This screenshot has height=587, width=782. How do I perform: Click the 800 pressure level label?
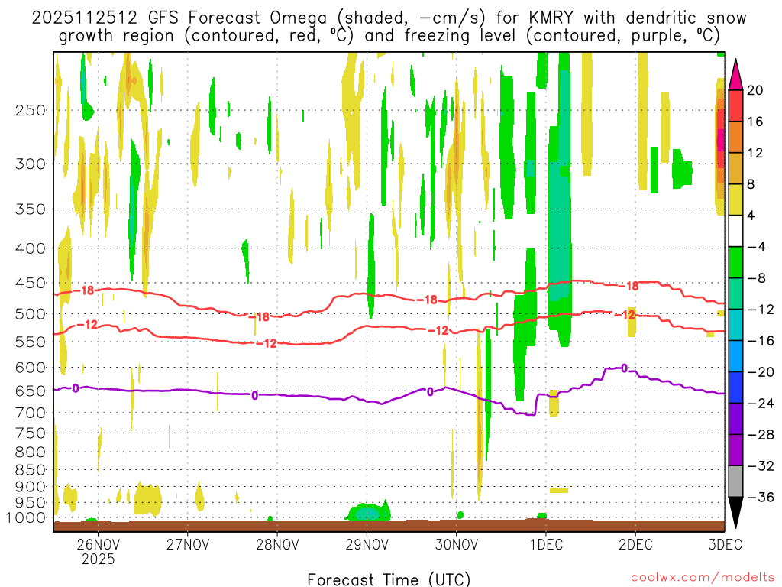tap(31, 452)
